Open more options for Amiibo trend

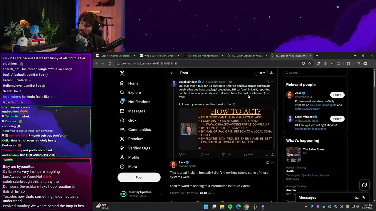tap(343, 187)
